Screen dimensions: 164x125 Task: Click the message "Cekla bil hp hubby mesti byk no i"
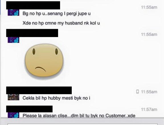56,98
